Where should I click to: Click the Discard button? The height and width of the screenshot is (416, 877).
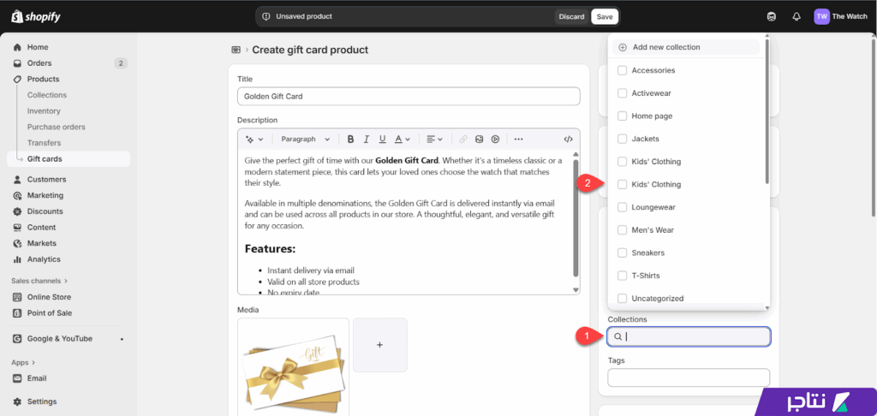tap(571, 17)
